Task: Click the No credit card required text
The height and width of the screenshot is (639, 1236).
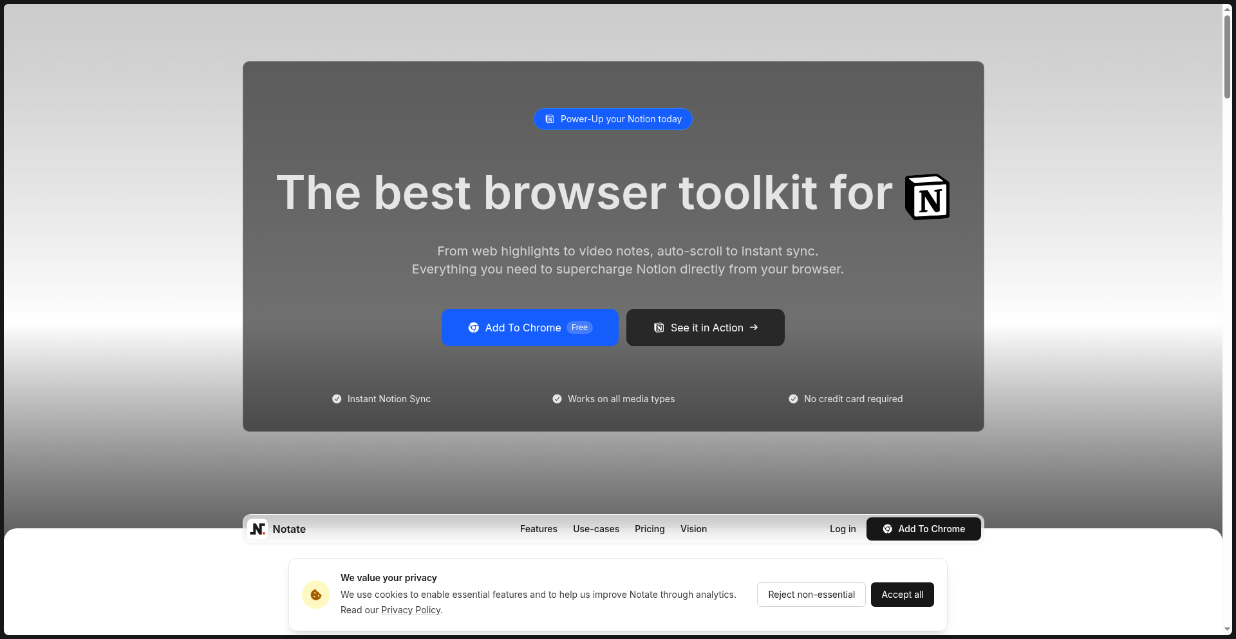Action: (853, 399)
